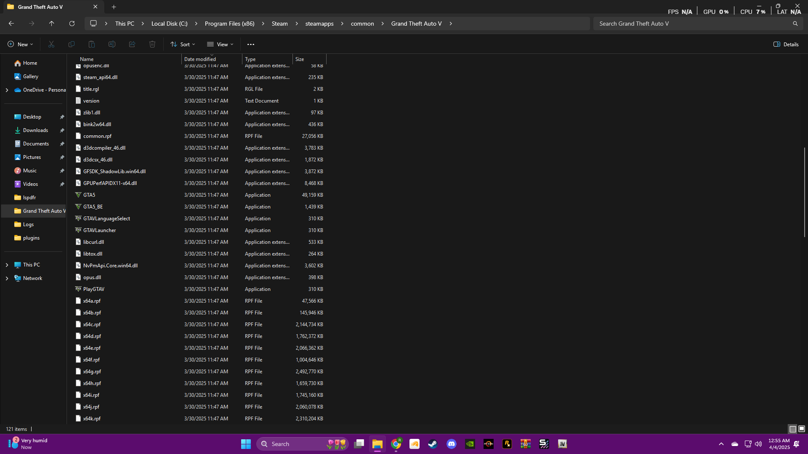Viewport: 808px width, 454px height.
Task: Click steamapps in the breadcrumb path
Action: pos(319,24)
